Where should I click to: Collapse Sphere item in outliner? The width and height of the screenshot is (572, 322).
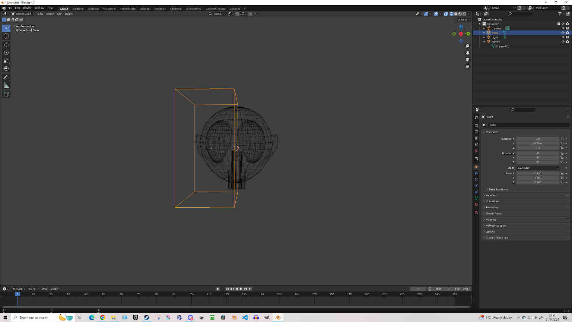click(x=484, y=42)
